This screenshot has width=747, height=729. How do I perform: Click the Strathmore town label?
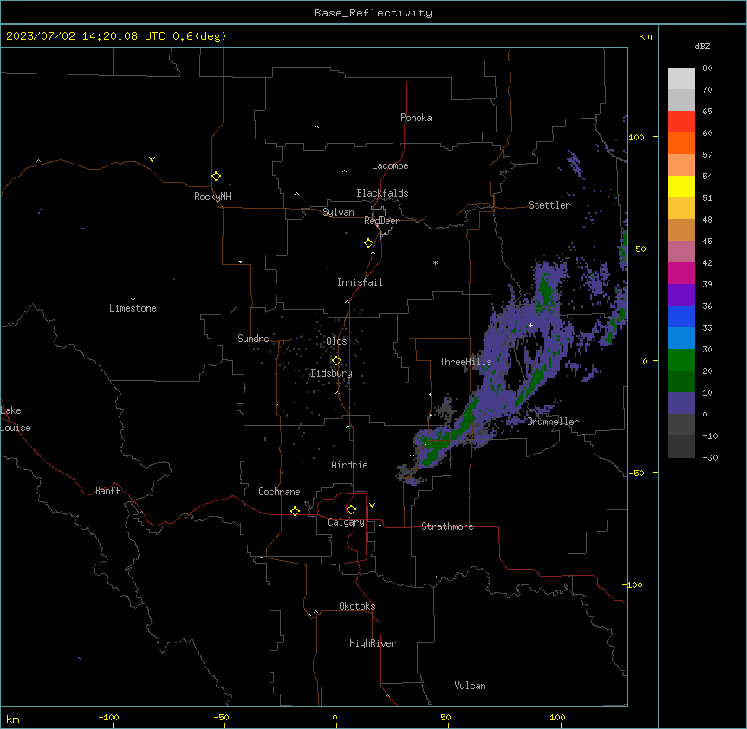point(447,526)
